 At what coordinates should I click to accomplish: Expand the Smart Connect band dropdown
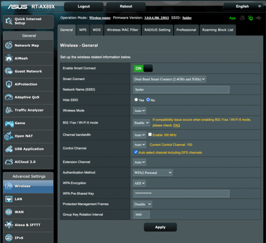pos(169,79)
